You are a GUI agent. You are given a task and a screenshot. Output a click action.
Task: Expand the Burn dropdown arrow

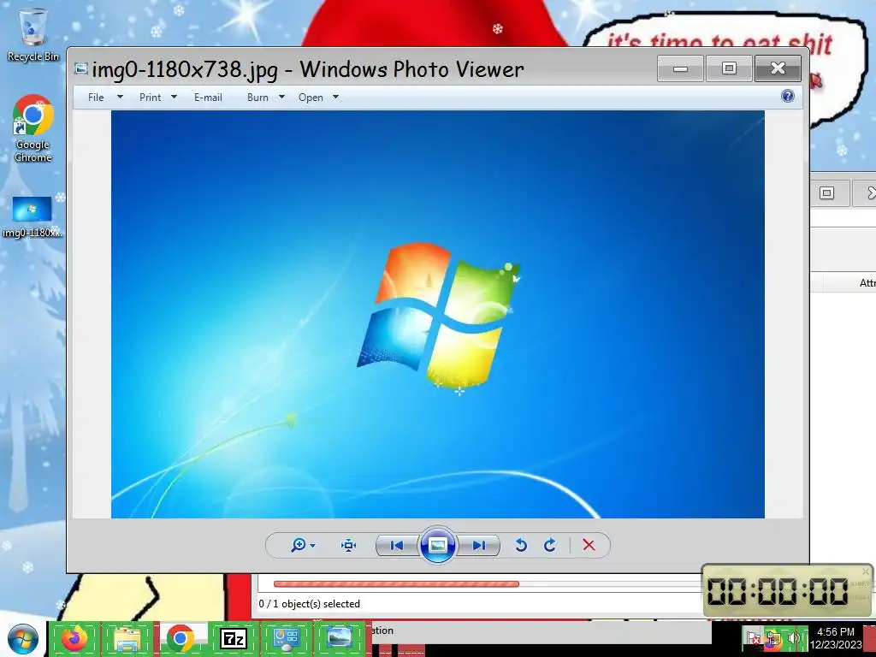pyautogui.click(x=281, y=97)
